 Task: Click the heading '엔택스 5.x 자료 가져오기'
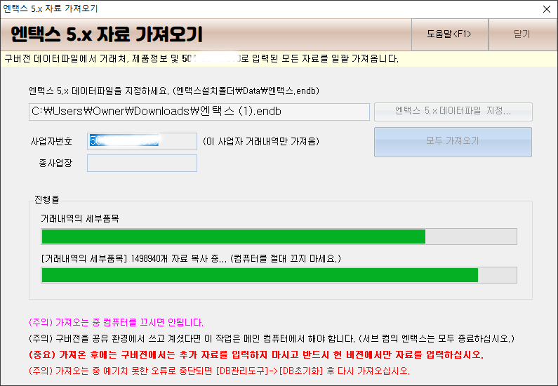click(107, 34)
